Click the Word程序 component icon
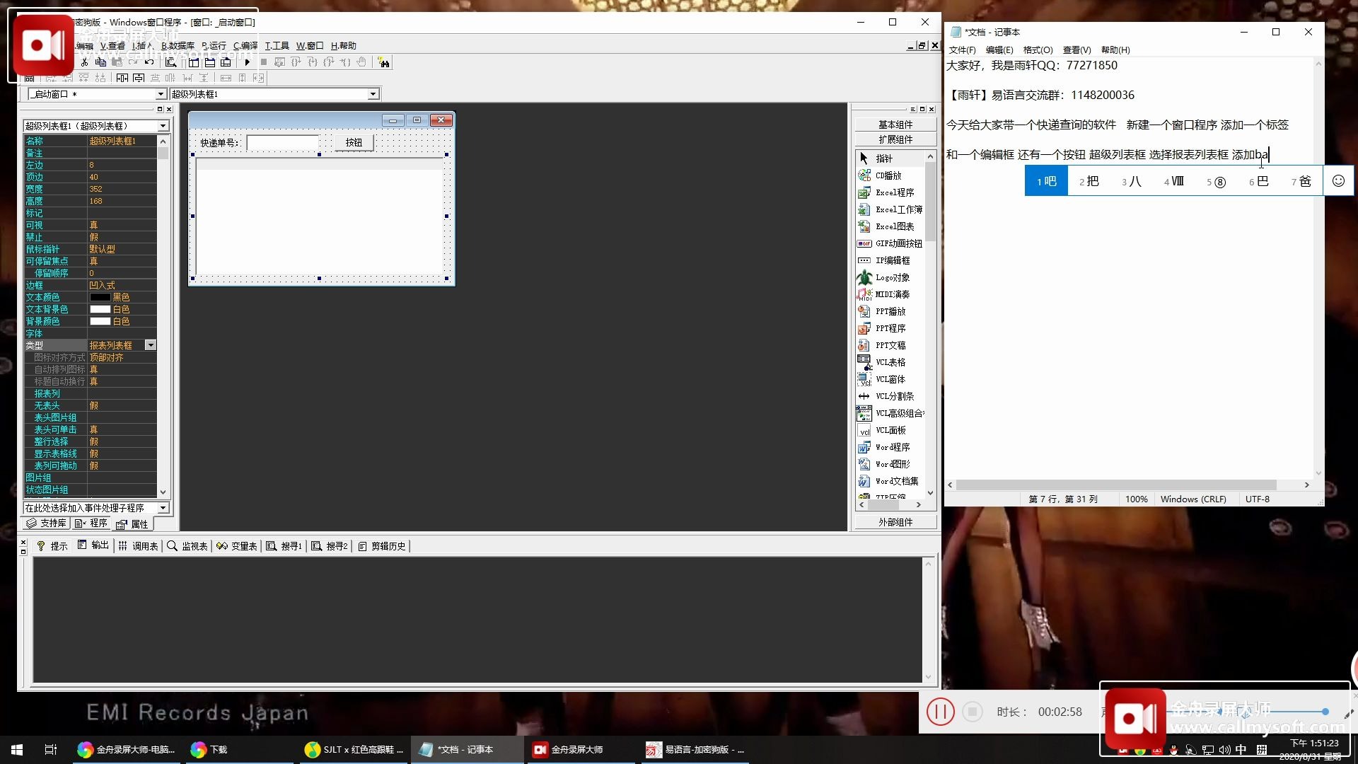1358x764 pixels. 864,447
